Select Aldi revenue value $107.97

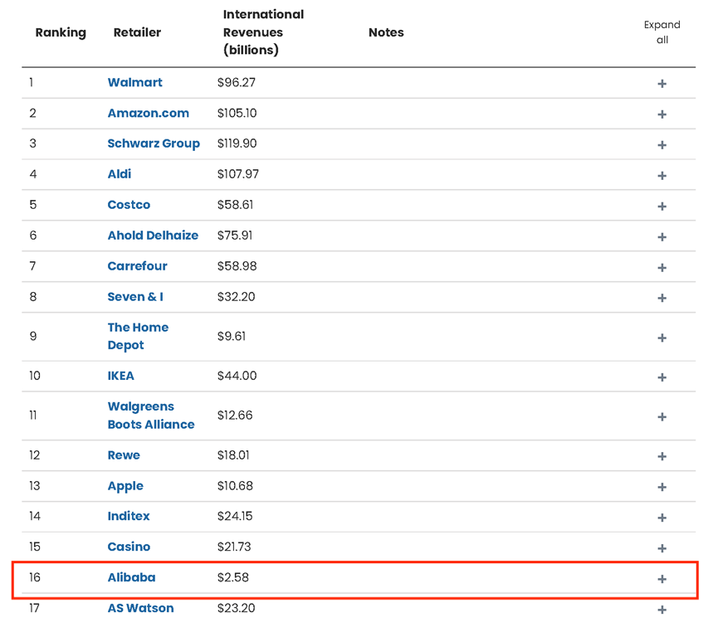pos(237,174)
